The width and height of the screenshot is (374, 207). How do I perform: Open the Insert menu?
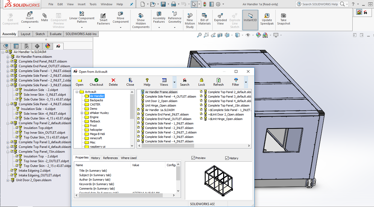81,4
